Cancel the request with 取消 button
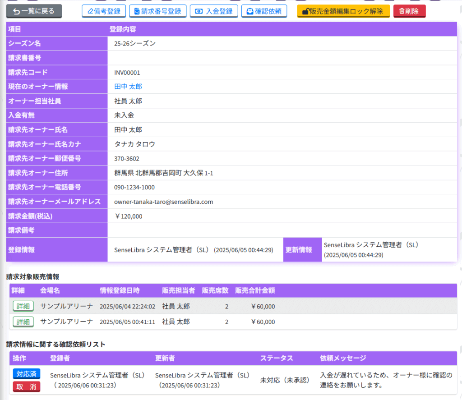This screenshot has width=462, height=400. pos(27,386)
